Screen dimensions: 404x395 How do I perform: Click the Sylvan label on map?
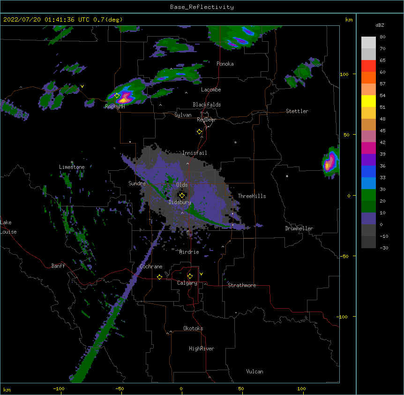(183, 115)
